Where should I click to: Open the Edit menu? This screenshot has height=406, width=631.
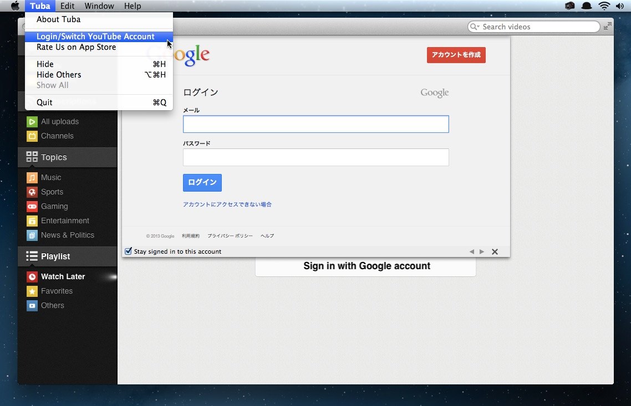[67, 6]
